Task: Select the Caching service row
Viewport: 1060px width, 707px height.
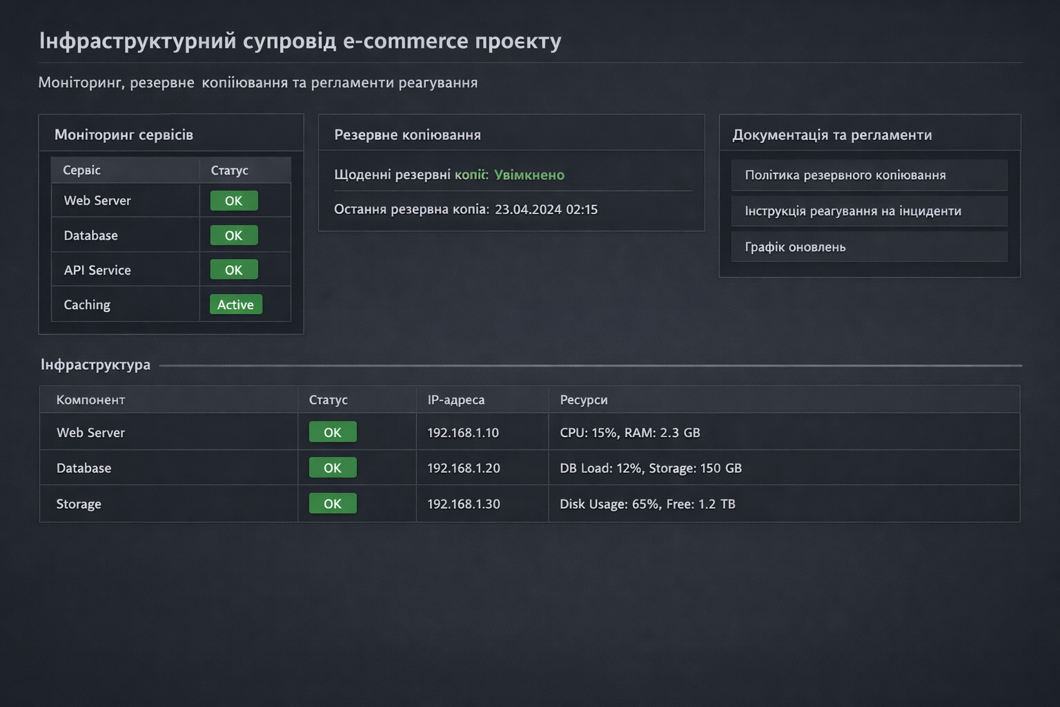Action: [171, 304]
